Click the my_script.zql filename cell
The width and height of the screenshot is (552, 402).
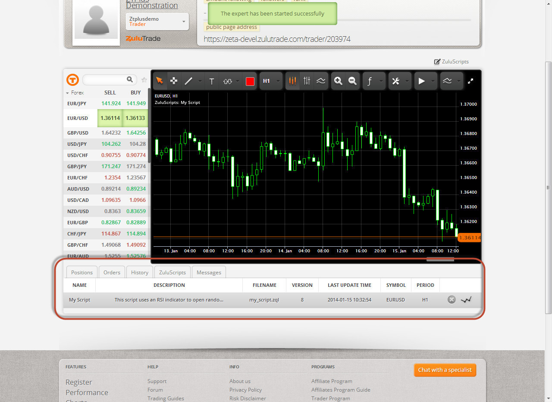coord(264,300)
